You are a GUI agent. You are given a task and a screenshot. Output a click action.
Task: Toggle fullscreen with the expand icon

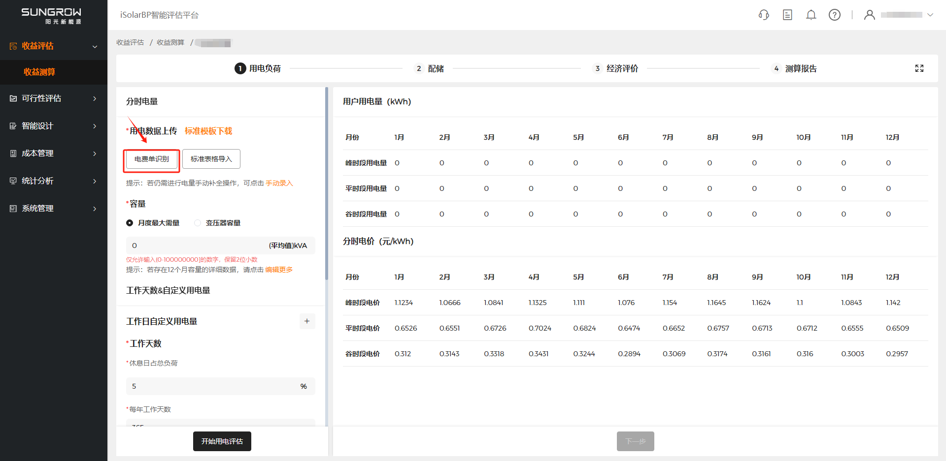[919, 68]
